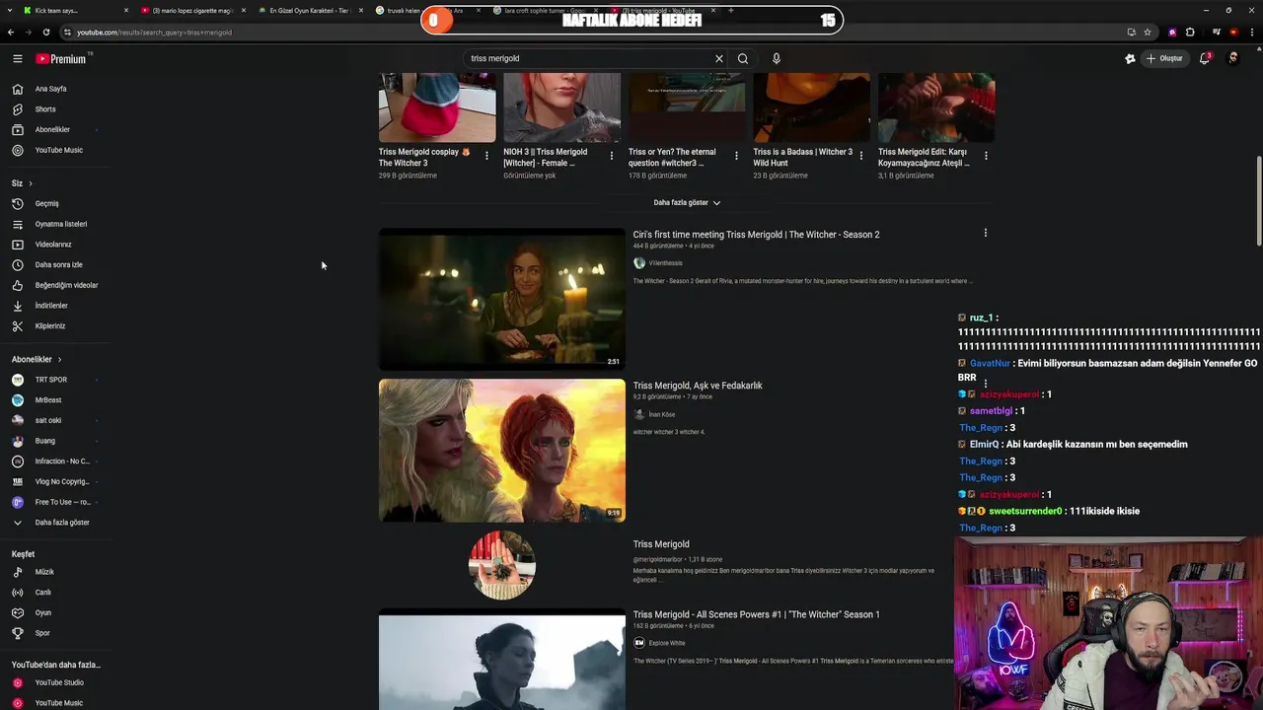
Task: Expand the Abonelikler section heading arrow
Action: (59, 359)
